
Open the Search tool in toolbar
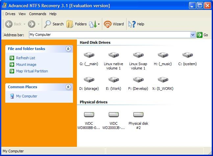[x=54, y=24]
